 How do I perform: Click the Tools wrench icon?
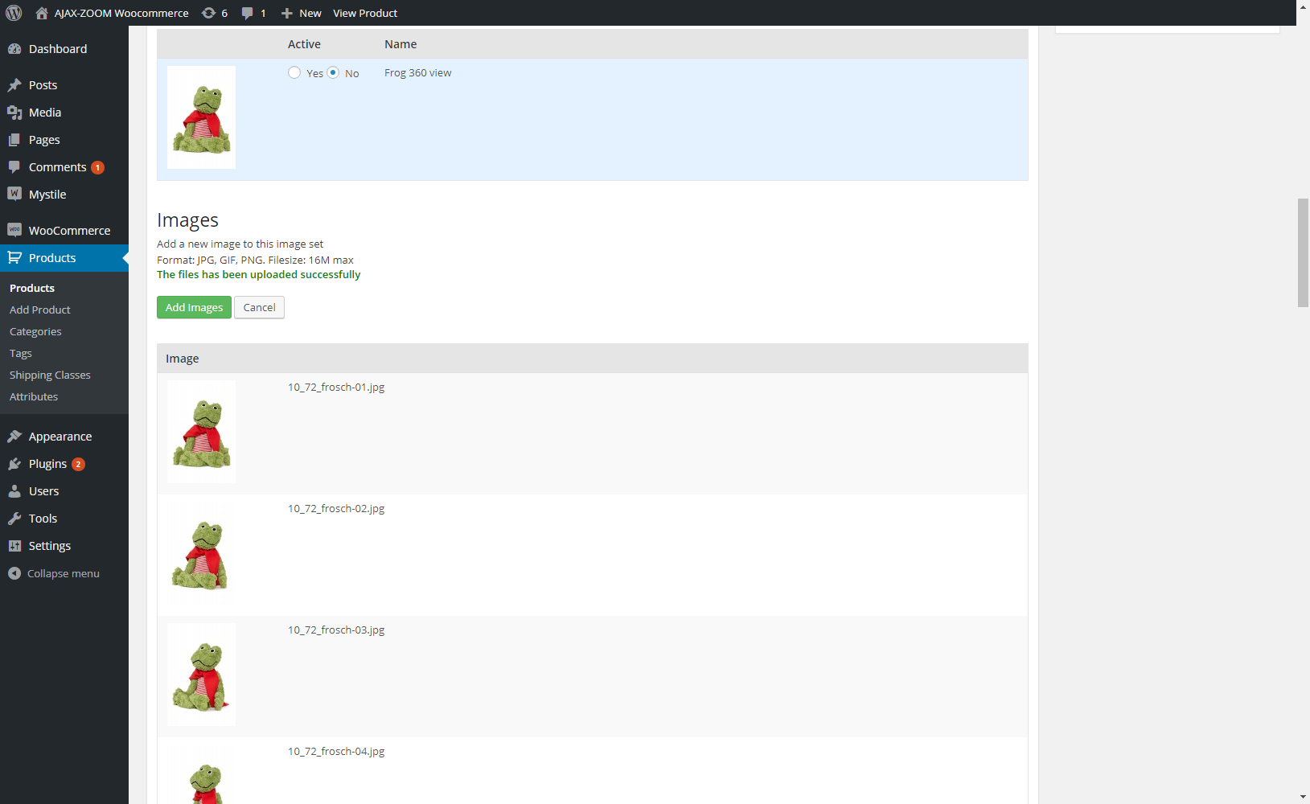(x=14, y=519)
